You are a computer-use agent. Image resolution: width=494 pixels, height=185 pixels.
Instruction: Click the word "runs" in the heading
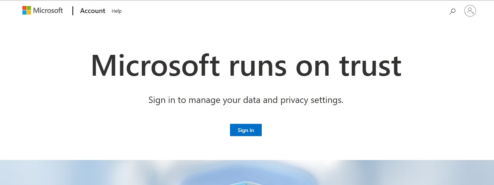click(258, 66)
